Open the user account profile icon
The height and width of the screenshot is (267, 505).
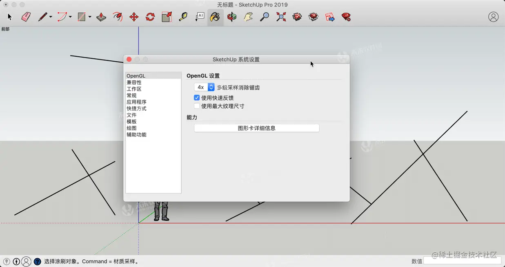point(493,17)
